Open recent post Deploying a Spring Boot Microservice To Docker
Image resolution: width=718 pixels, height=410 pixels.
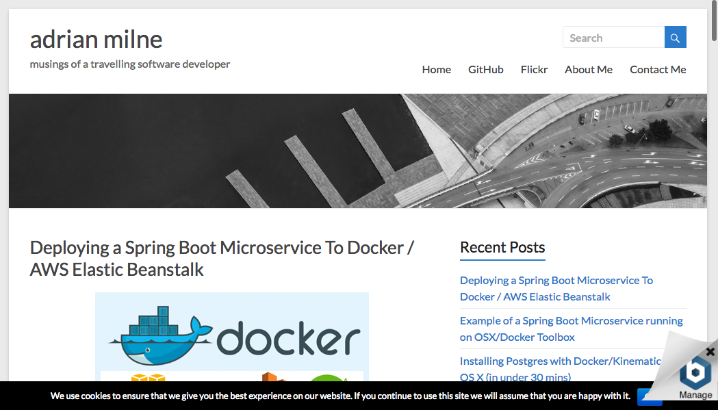556,289
